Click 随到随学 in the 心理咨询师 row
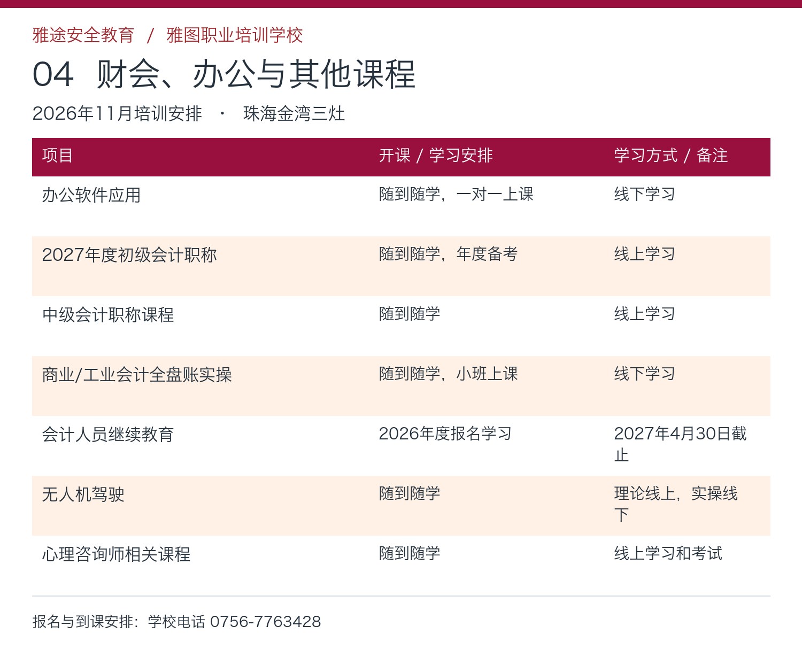 [x=410, y=553]
